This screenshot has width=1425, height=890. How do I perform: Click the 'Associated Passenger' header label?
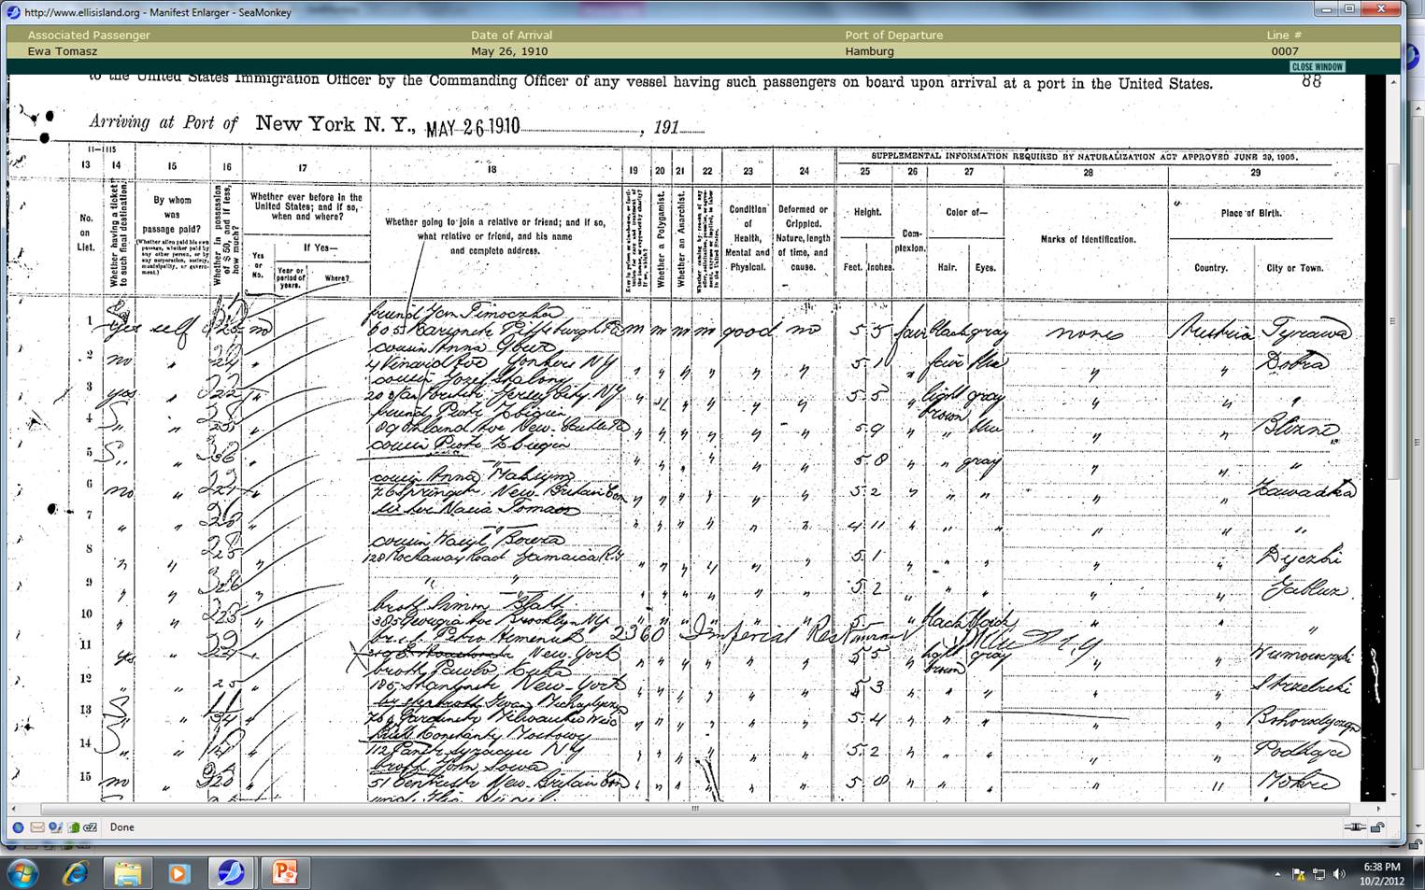89,35
